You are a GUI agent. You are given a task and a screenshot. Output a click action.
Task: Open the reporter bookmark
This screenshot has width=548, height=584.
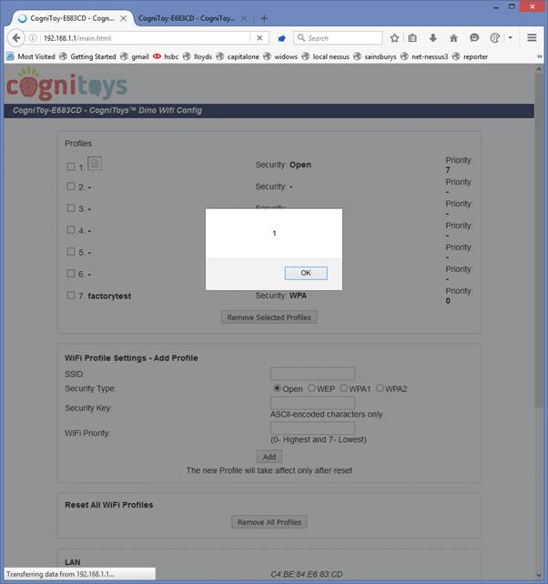pos(470,56)
